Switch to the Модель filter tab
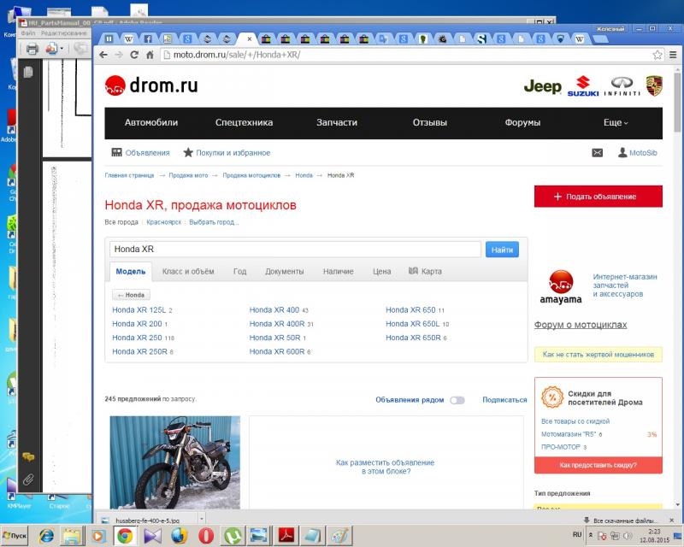Image resolution: width=684 pixels, height=547 pixels. 131,271
